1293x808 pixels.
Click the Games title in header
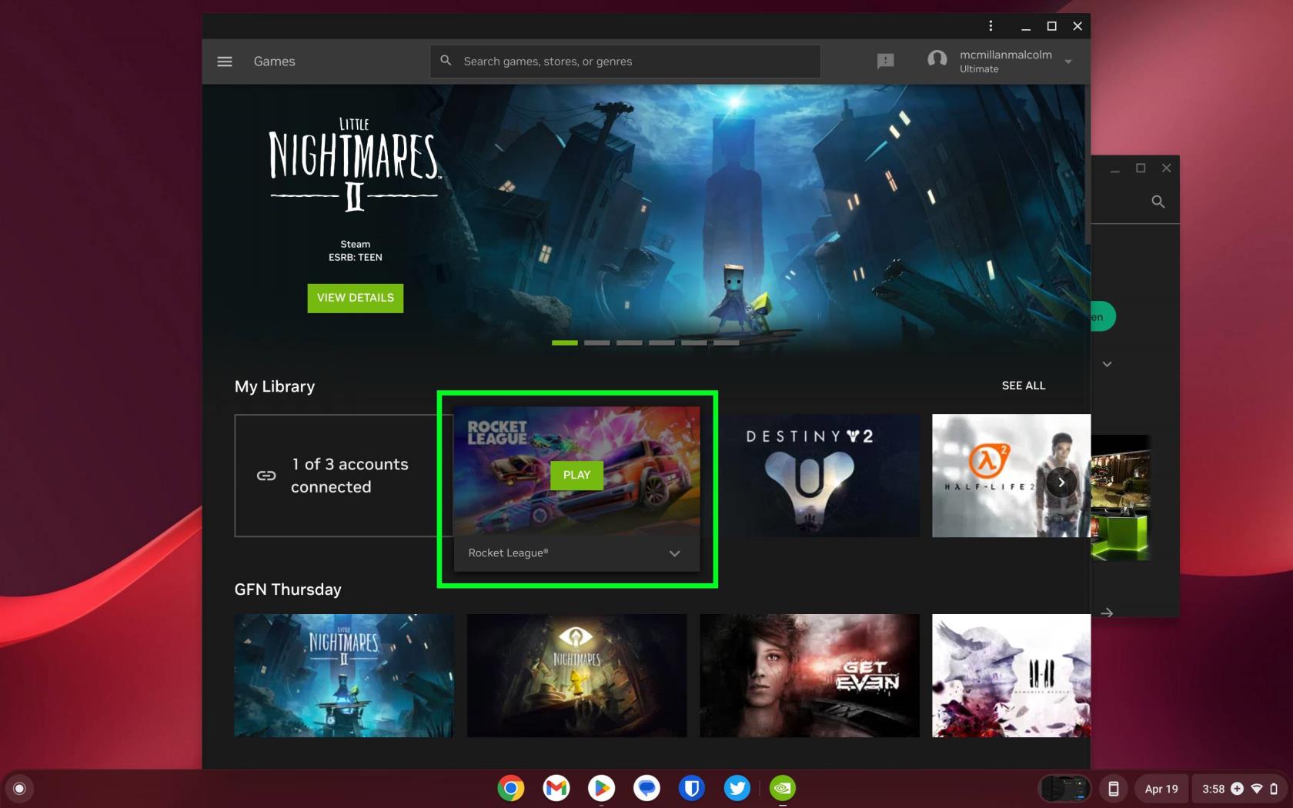click(x=275, y=62)
